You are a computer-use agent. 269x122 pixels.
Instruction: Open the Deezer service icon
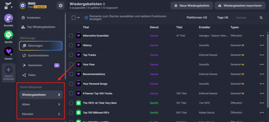[9, 51]
